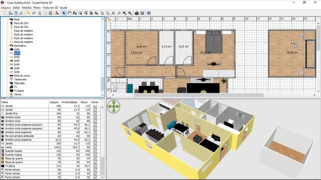
Task: Click the Add furniture to home icon
Action: pos(57,13)
